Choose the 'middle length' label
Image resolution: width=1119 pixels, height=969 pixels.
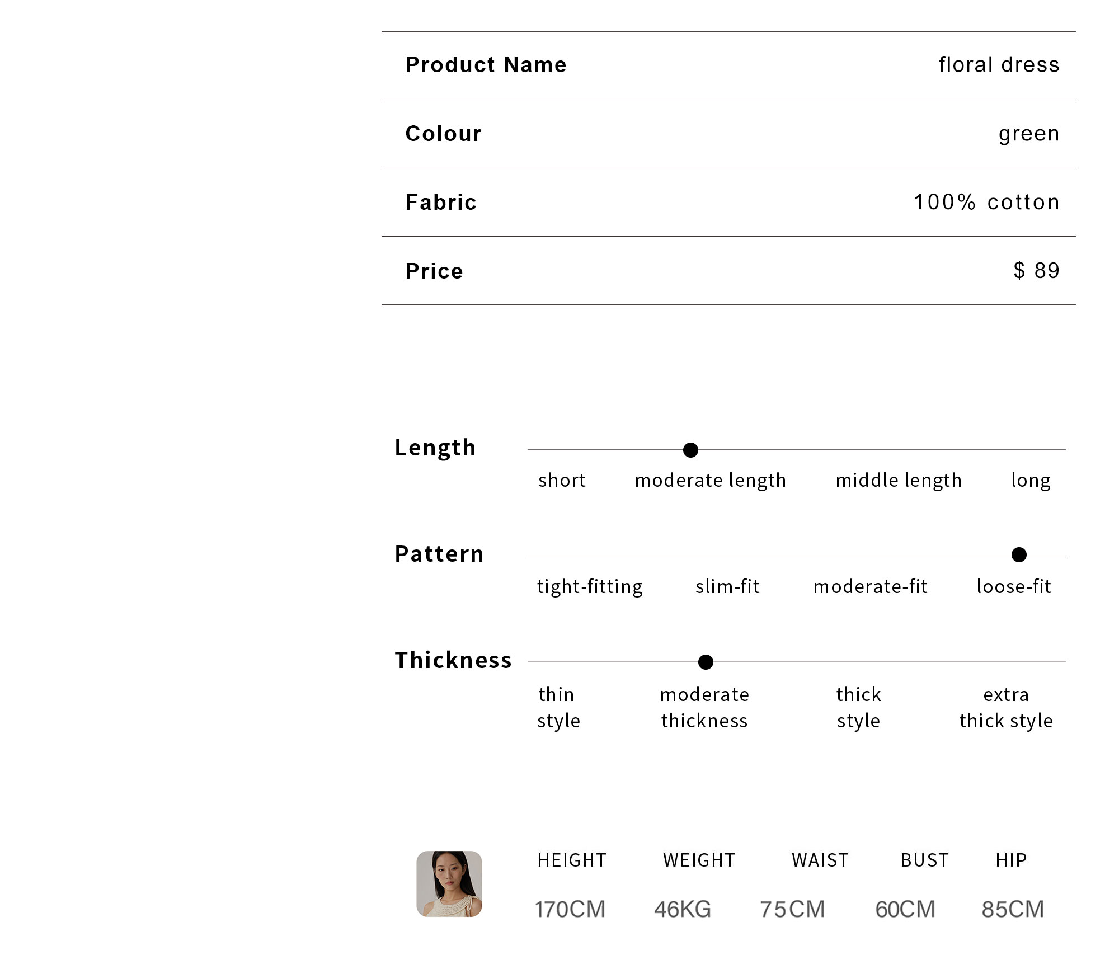(899, 481)
